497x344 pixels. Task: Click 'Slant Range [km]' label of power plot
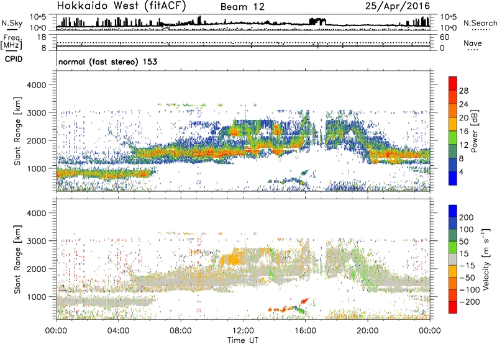(x=17, y=131)
